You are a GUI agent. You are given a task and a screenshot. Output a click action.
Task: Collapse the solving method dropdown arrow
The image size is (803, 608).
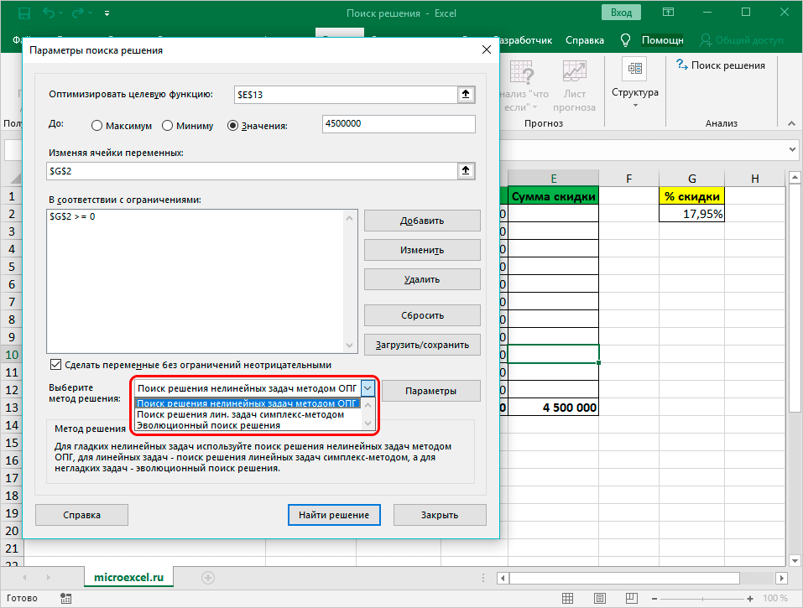tap(368, 388)
